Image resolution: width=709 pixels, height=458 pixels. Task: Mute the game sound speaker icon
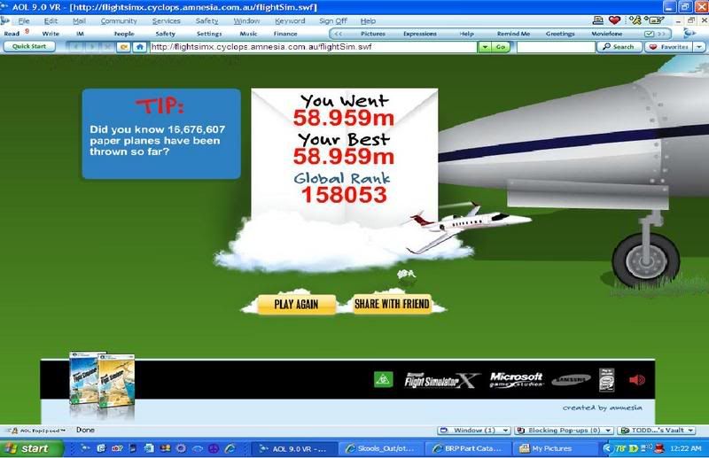tap(636, 380)
